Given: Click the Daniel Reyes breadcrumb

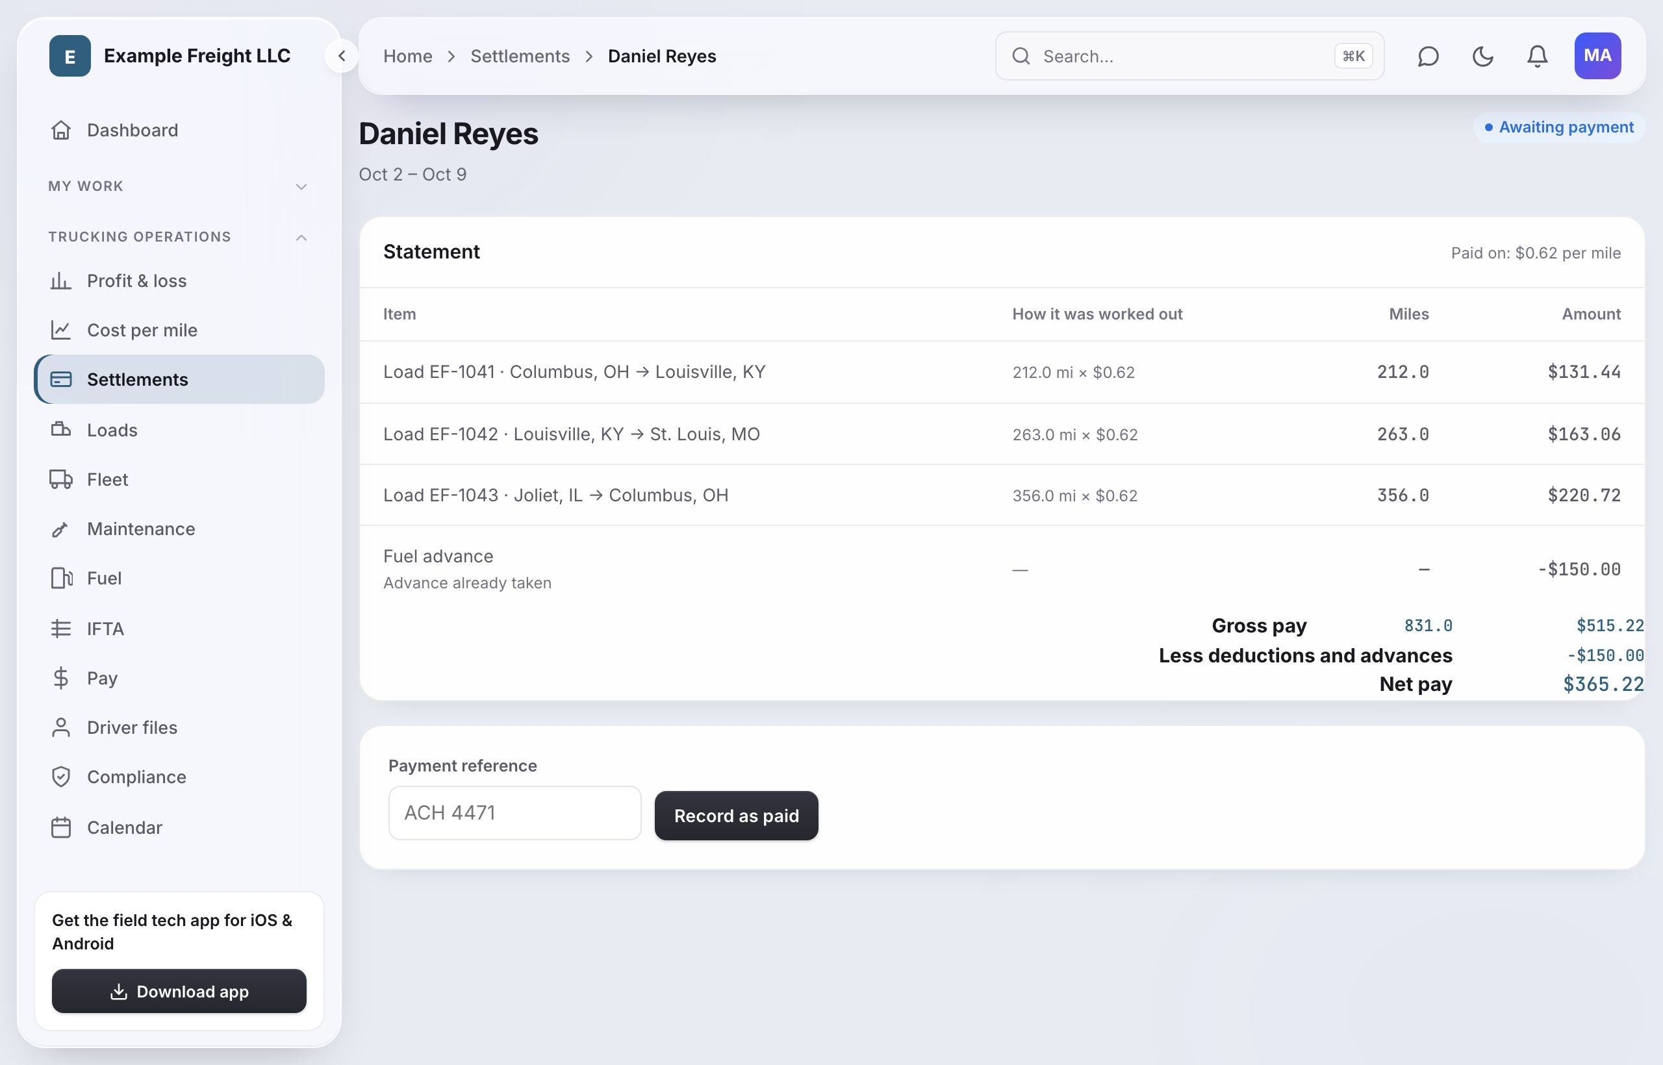Looking at the screenshot, I should (x=662, y=56).
